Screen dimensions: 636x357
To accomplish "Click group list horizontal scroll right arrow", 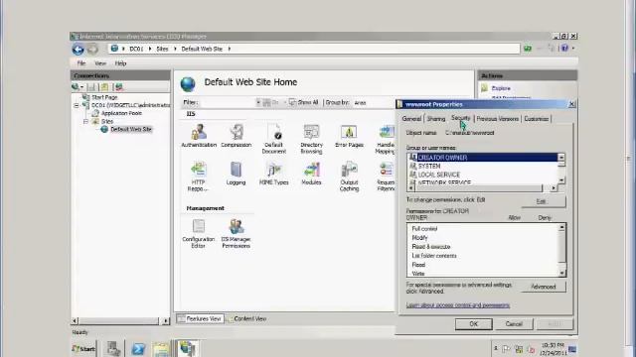I will pyautogui.click(x=554, y=188).
